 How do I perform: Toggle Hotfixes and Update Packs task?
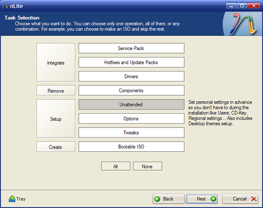tap(131, 62)
